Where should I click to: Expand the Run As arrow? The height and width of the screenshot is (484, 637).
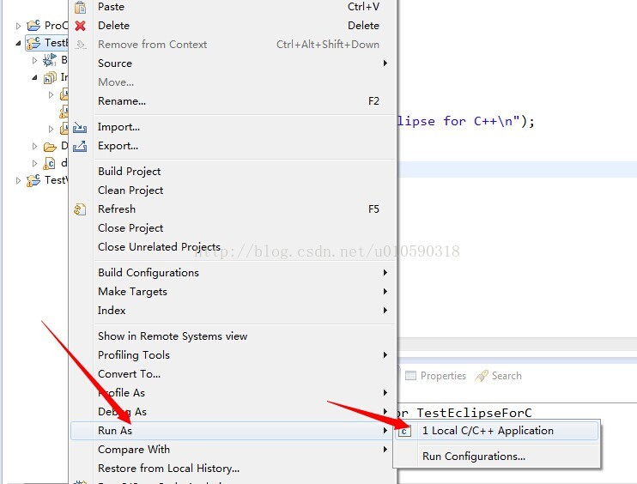click(385, 431)
